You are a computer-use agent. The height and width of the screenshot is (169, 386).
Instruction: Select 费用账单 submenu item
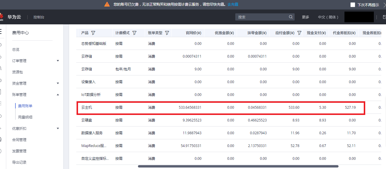pyautogui.click(x=25, y=106)
